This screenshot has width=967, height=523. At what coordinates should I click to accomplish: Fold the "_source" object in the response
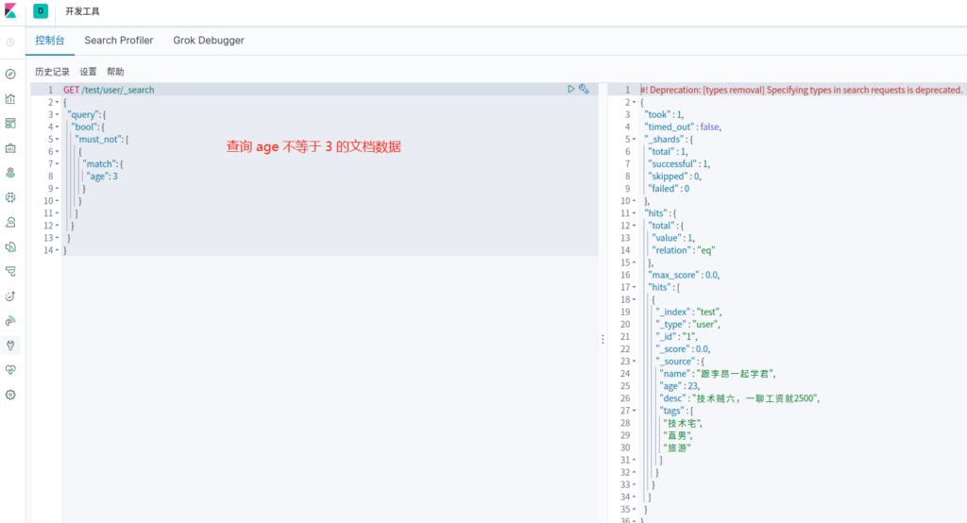(x=636, y=361)
